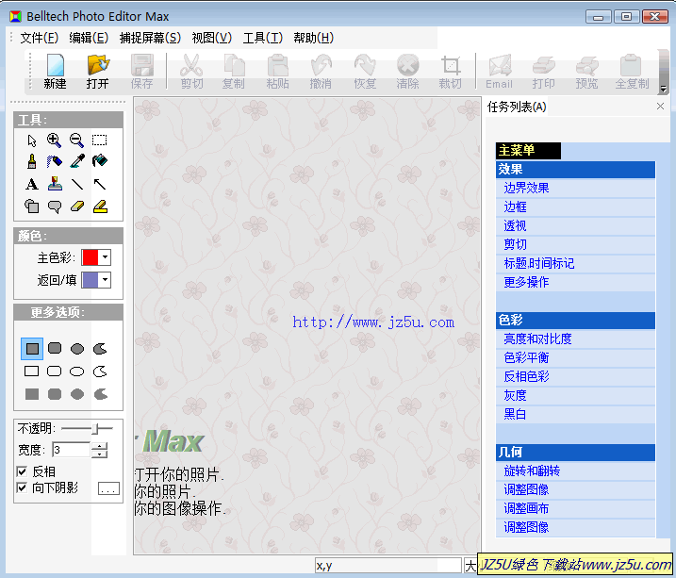Select the speech bubble callout tool

pos(55,206)
